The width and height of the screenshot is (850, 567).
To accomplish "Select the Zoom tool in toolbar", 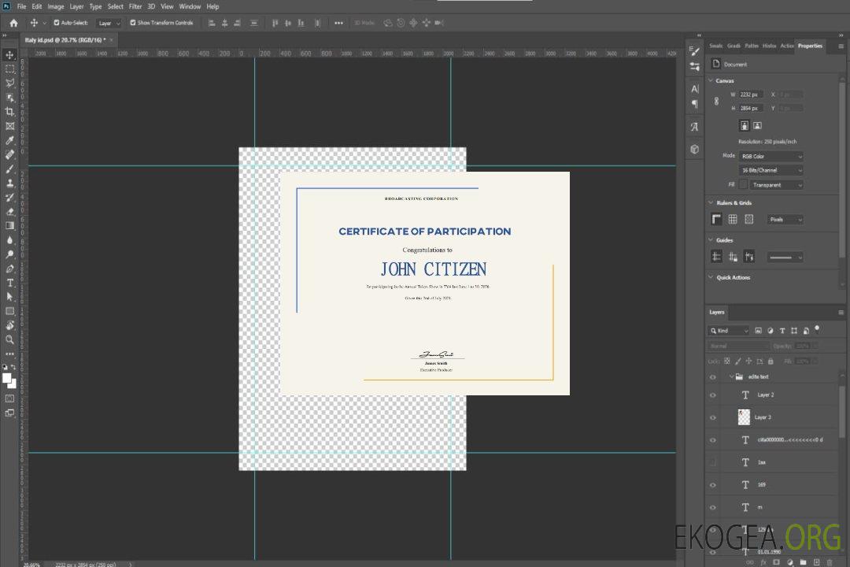I will [10, 339].
